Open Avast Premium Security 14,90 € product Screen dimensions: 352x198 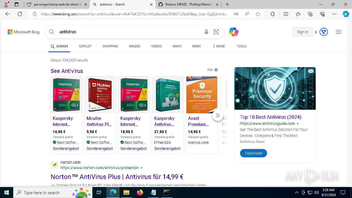[x=202, y=115]
